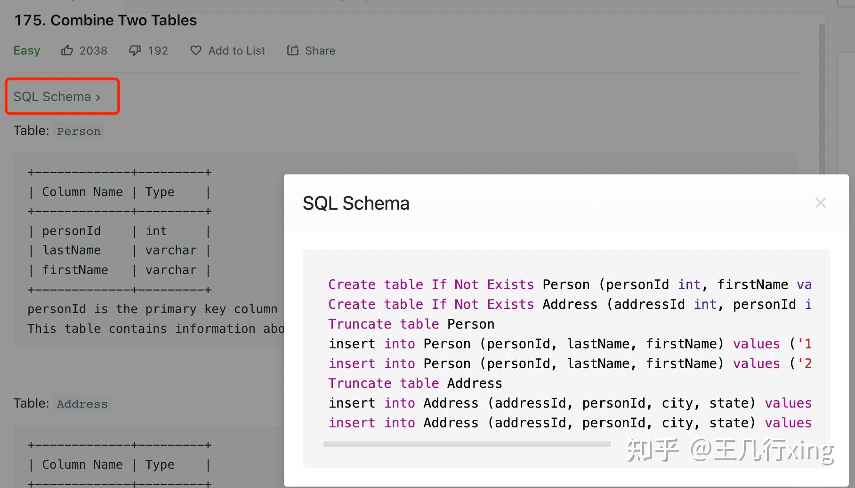This screenshot has height=488, width=855.
Task: Click the heart icon next to Add to List
Action: [195, 50]
